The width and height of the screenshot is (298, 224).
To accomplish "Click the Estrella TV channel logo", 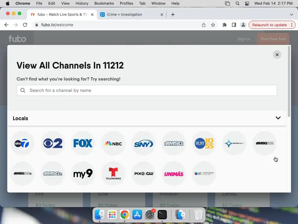I will coord(234,143).
